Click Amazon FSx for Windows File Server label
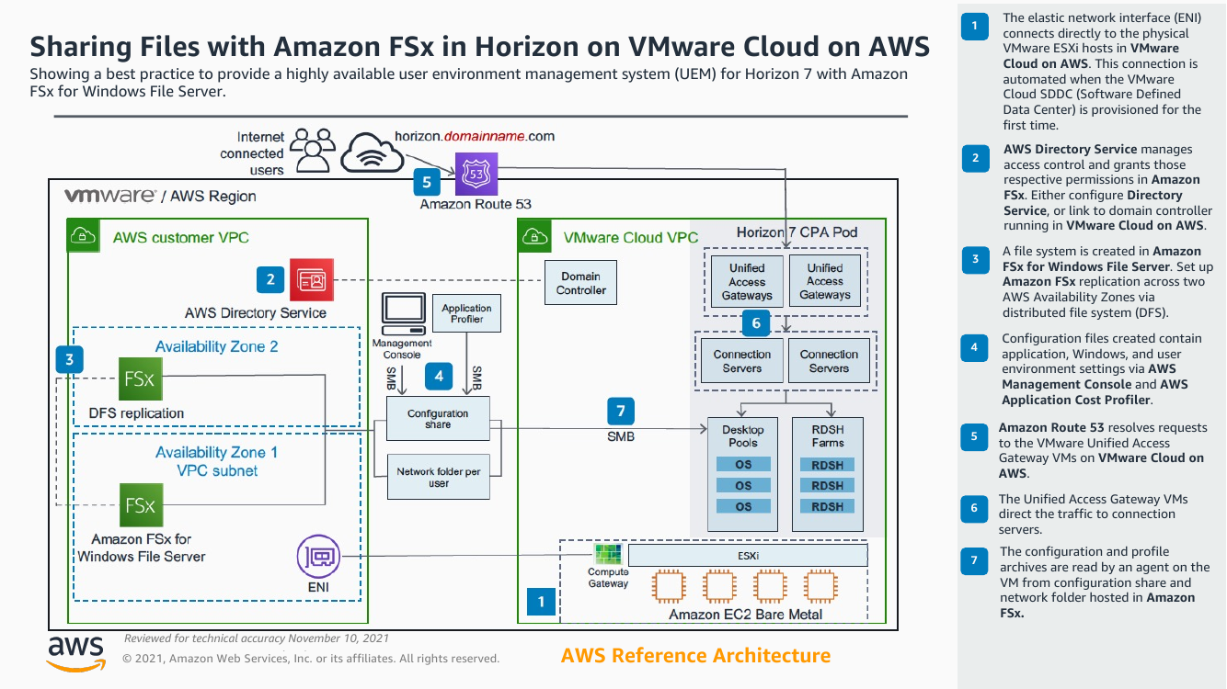This screenshot has height=689, width=1227. point(142,548)
